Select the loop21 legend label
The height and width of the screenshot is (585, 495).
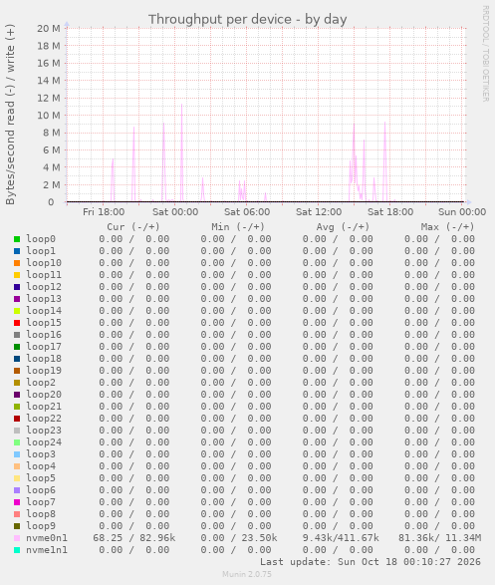[44, 407]
